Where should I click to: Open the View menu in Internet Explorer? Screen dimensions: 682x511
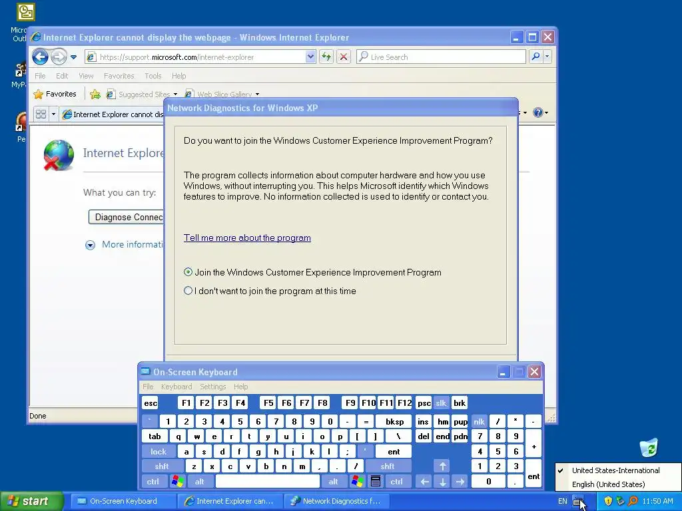click(86, 76)
